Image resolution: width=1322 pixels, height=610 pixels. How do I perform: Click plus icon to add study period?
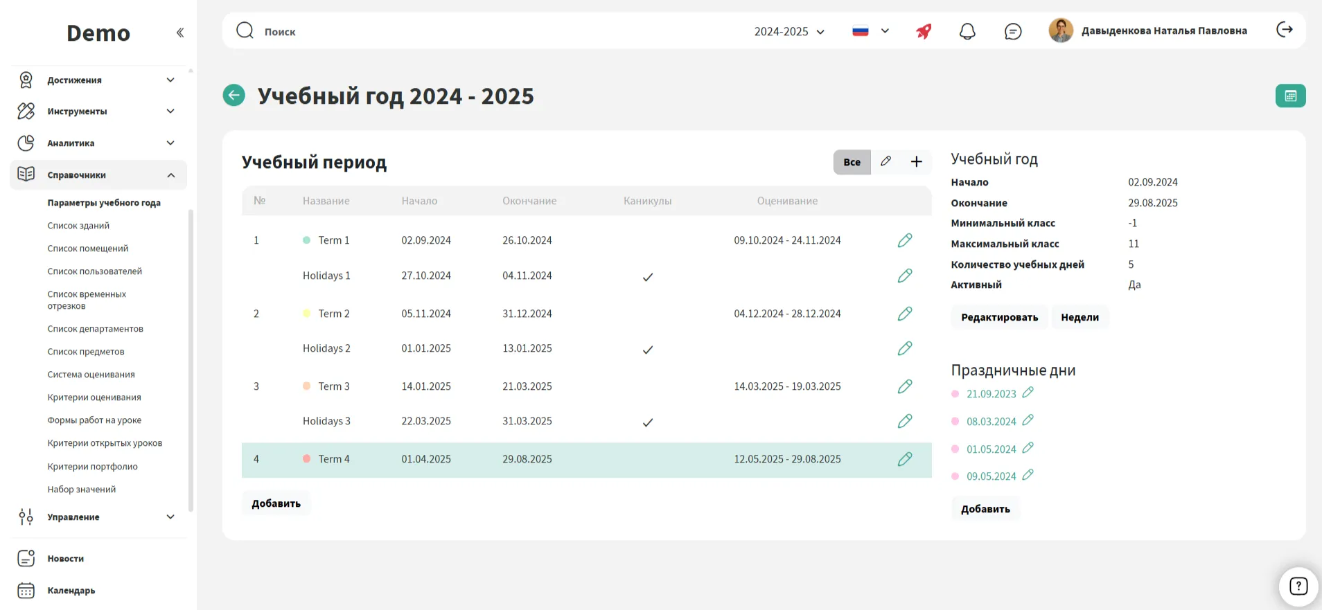[x=916, y=161]
